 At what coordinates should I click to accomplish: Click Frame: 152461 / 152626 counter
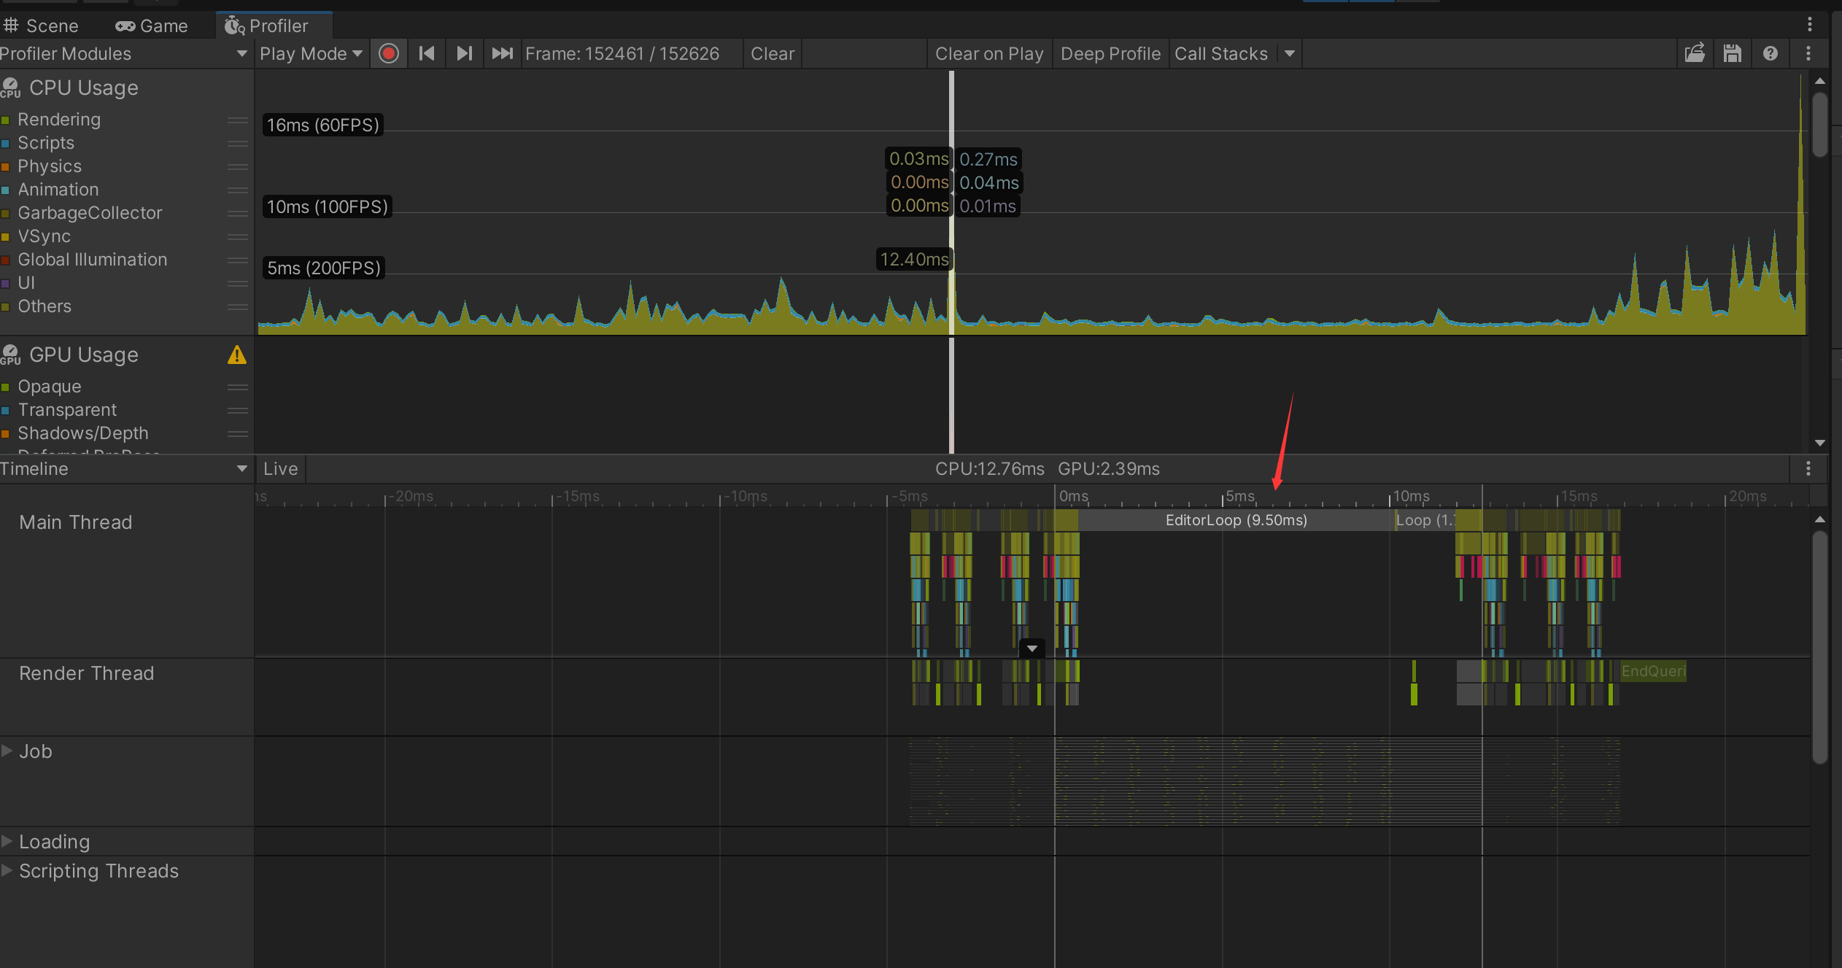click(x=622, y=53)
